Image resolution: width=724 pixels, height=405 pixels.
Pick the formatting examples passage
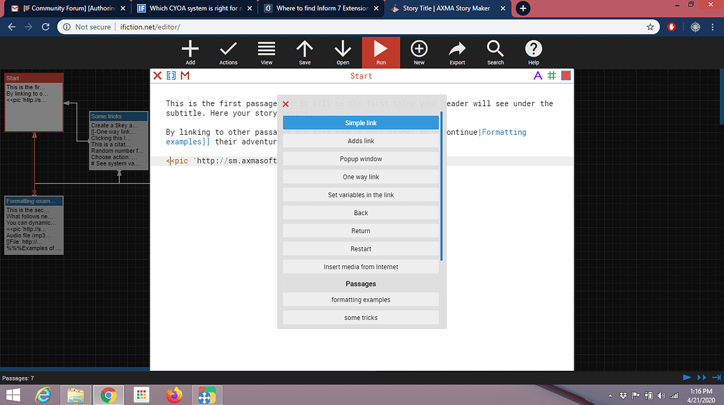[361, 300]
